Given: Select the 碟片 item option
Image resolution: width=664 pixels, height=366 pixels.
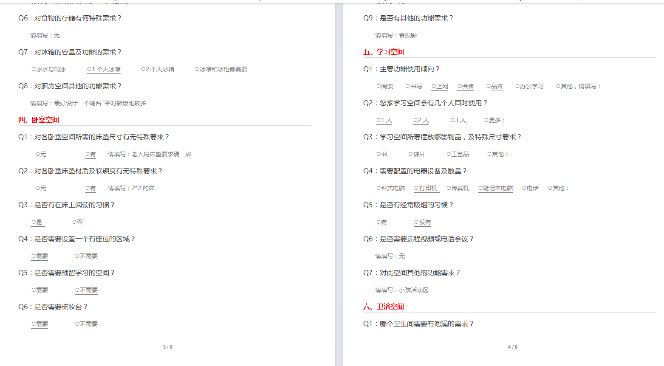Looking at the screenshot, I should tap(416, 154).
